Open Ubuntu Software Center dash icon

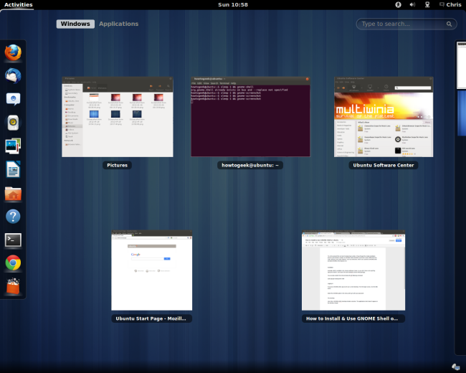coord(13,285)
